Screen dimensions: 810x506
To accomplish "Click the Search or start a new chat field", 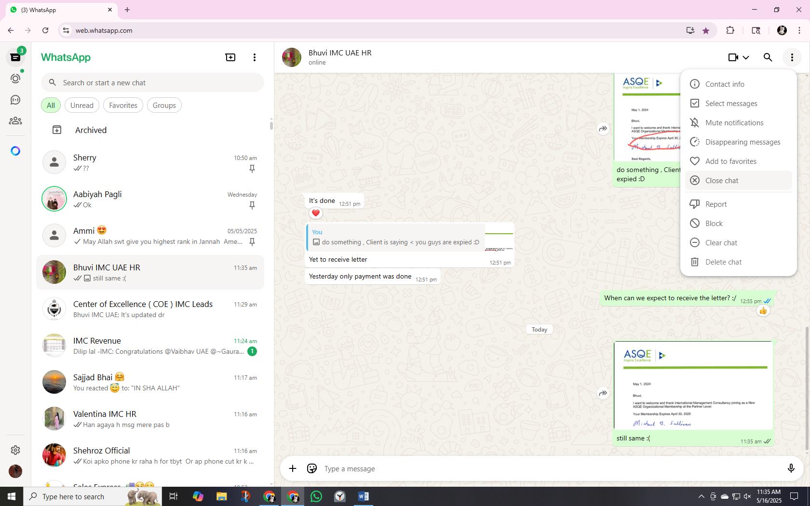I will [152, 82].
